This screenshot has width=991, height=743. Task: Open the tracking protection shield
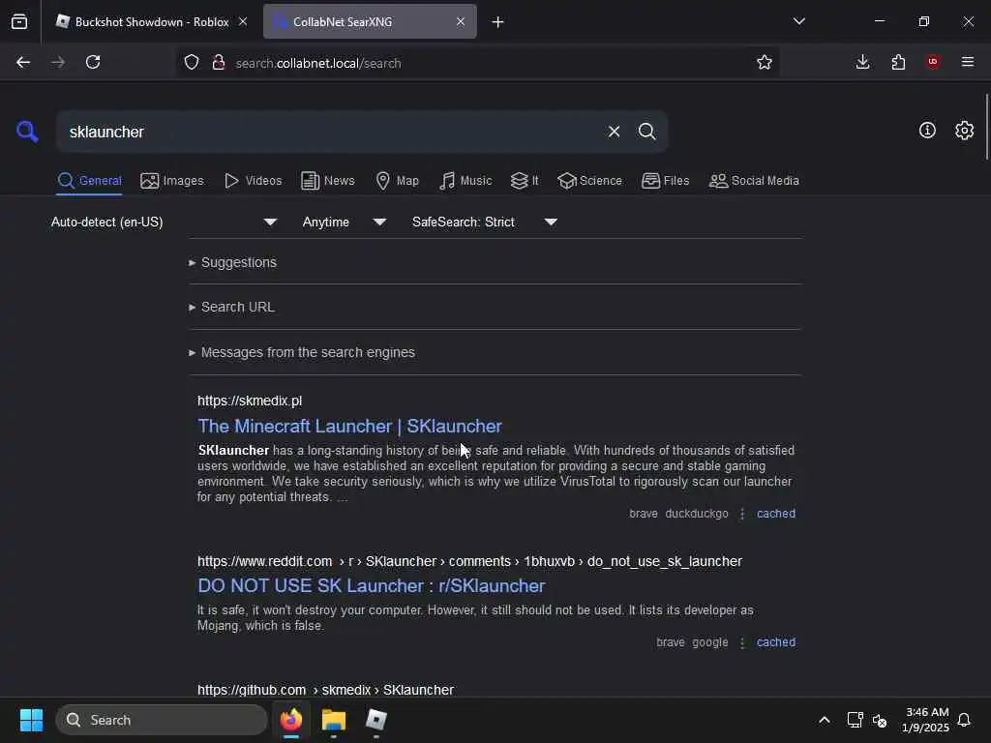[x=192, y=62]
